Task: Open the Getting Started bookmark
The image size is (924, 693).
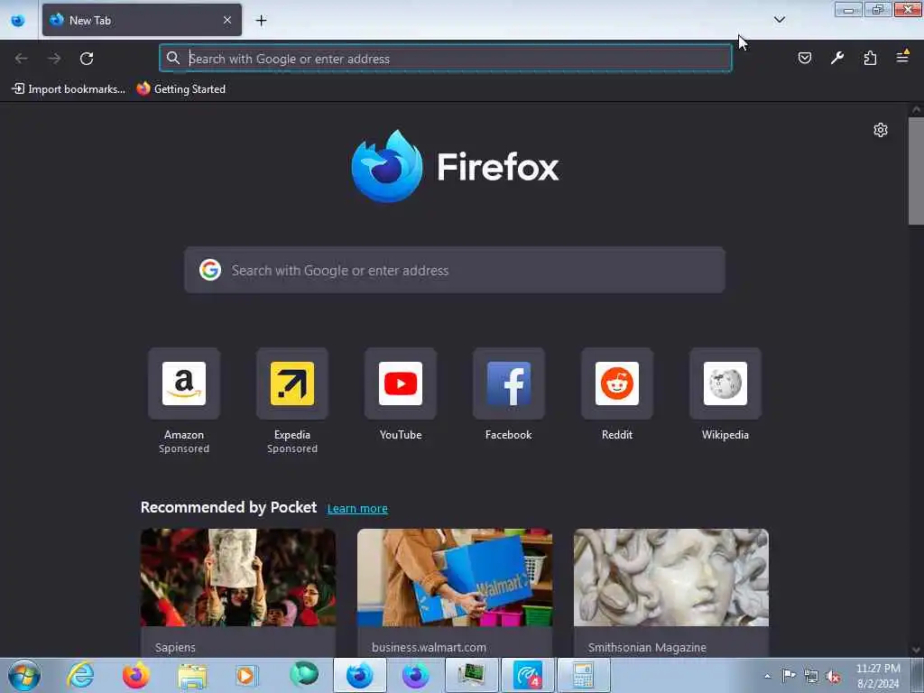Action: tap(180, 89)
